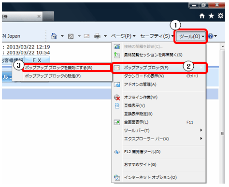The height and width of the screenshot is (187, 229).
Task: Click the developer tools icon
Action: [117, 152]
